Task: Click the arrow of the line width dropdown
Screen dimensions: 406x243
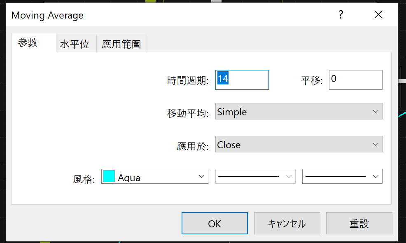Action: [376, 176]
